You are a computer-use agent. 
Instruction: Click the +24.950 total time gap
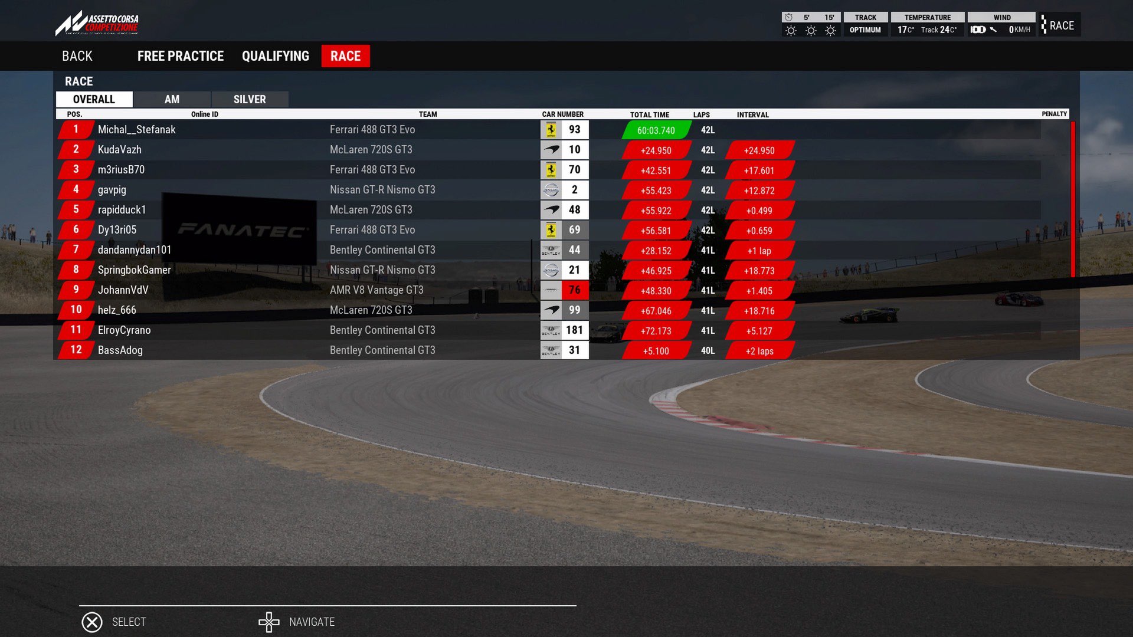[656, 150]
